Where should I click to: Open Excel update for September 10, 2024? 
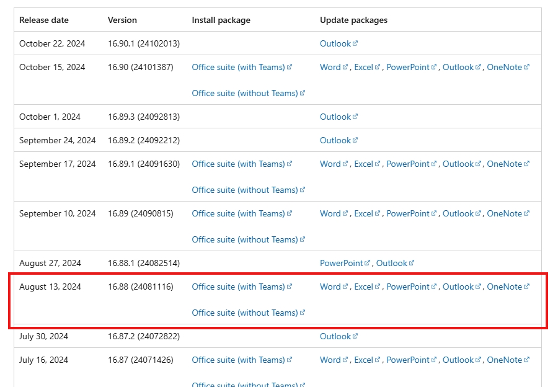click(367, 213)
